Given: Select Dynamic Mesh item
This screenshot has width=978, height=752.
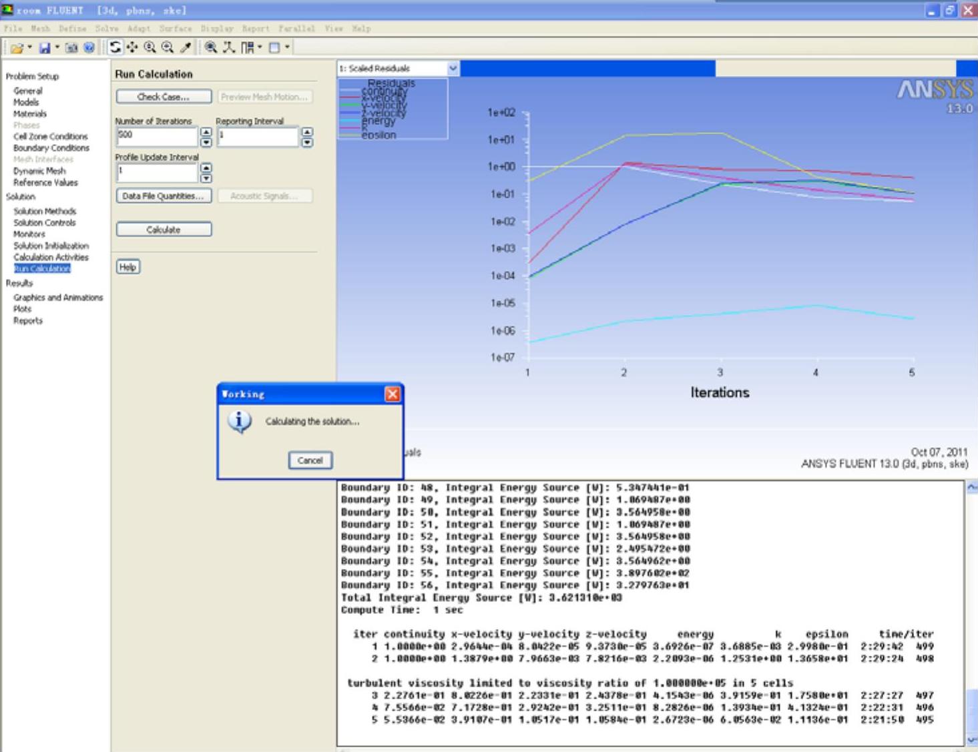Looking at the screenshot, I should [39, 171].
